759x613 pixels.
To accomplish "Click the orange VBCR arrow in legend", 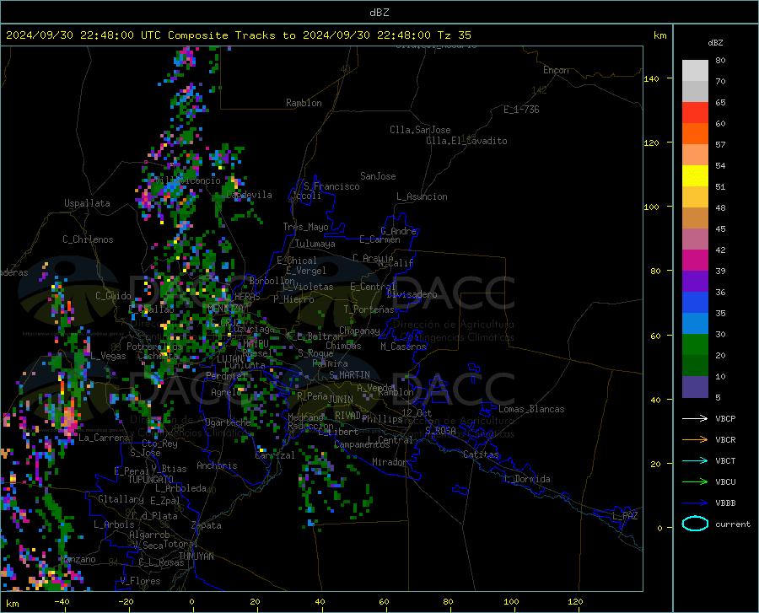I will 695,440.
